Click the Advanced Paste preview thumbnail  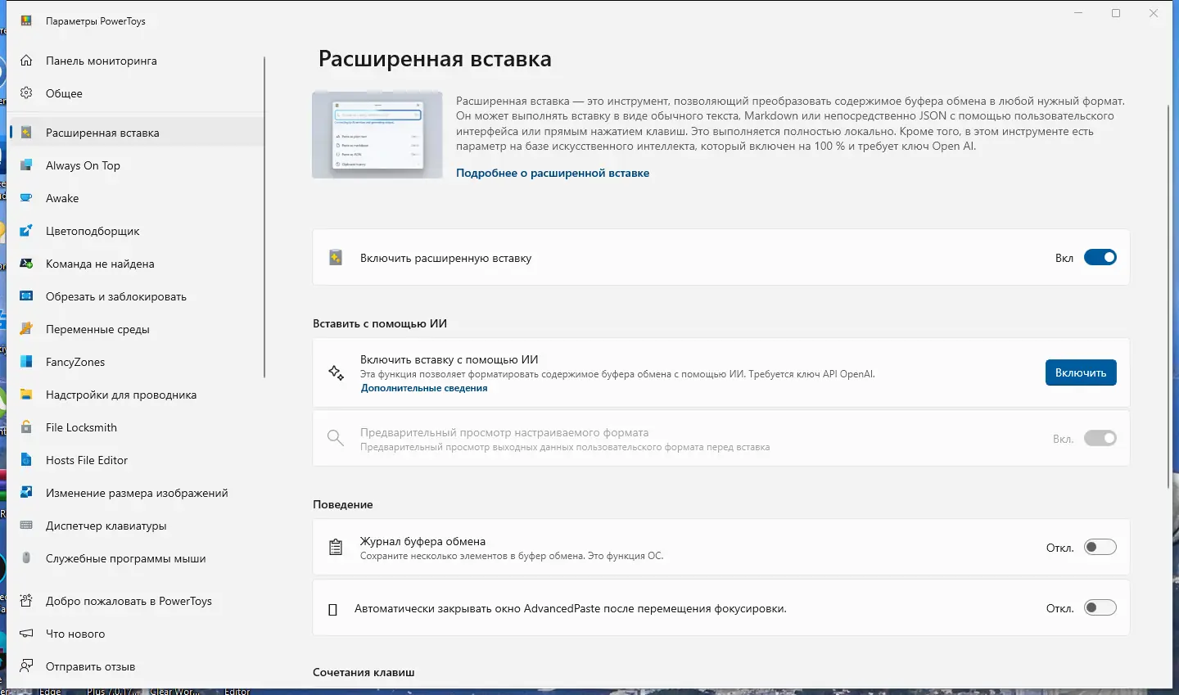point(377,135)
